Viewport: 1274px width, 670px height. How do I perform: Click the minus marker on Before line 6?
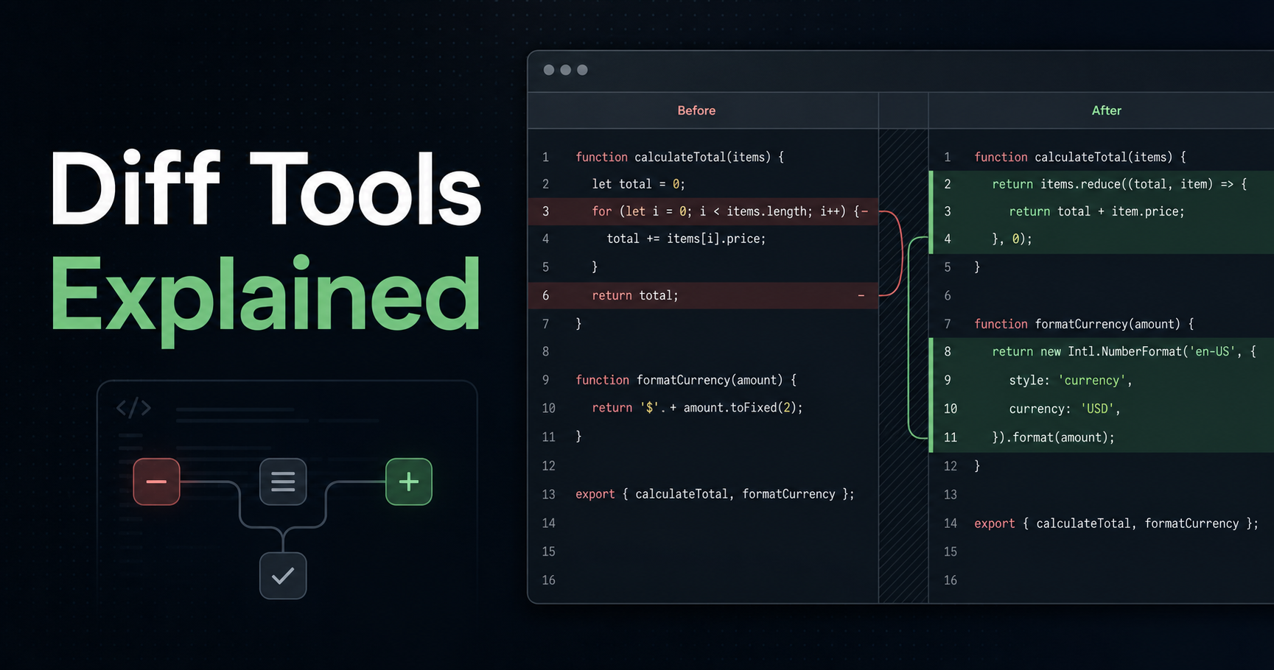(x=861, y=295)
